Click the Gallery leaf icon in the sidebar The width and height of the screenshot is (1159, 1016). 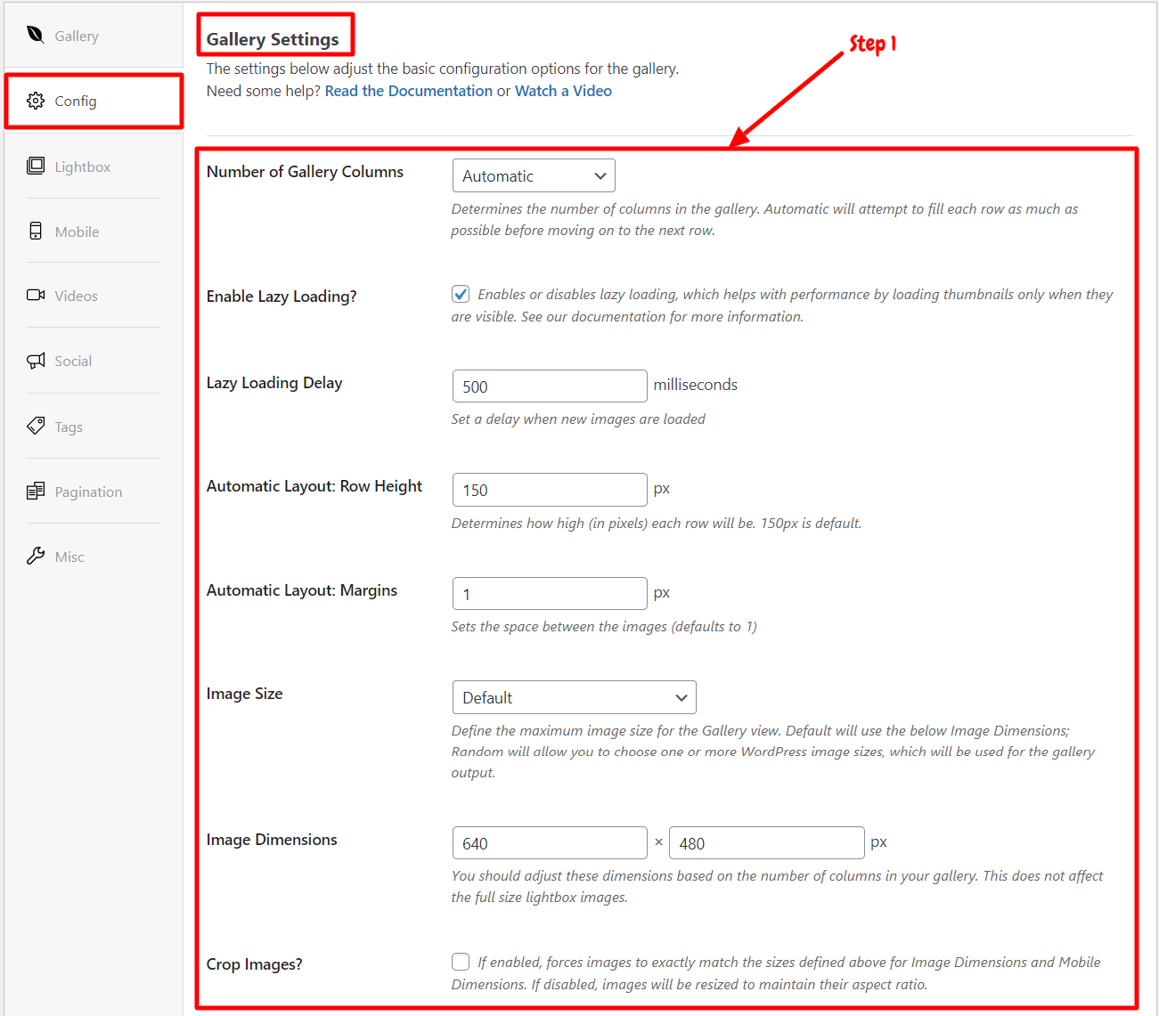36,35
